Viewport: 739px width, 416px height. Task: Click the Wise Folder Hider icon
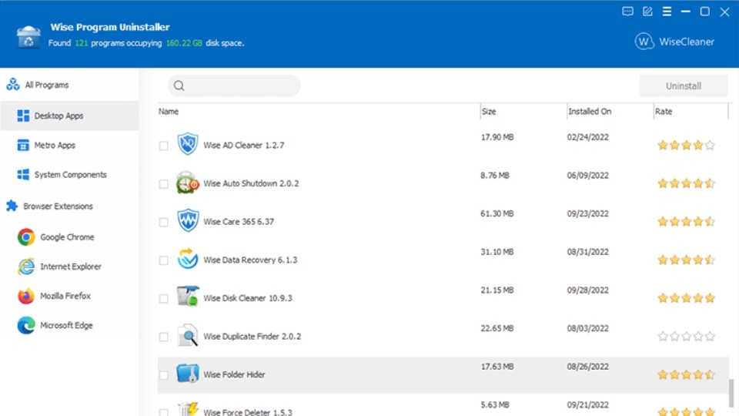(188, 373)
